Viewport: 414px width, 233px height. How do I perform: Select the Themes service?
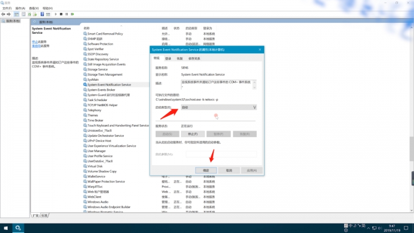coord(93,115)
